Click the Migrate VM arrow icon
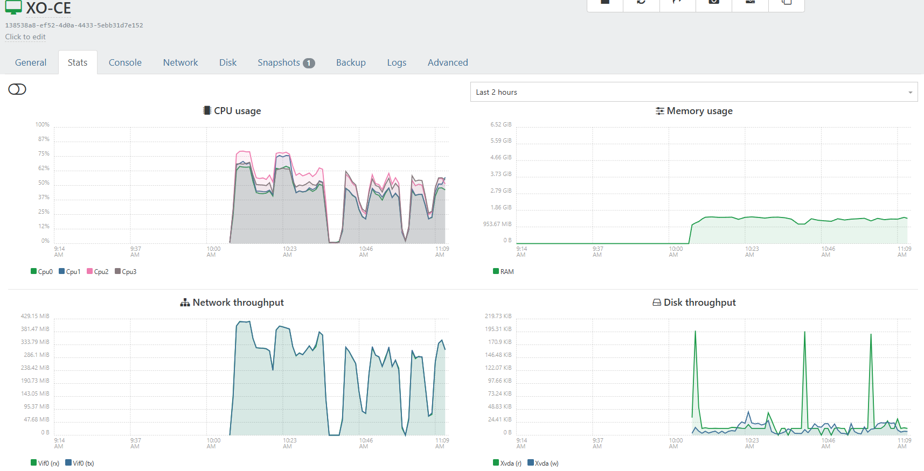Image resolution: width=924 pixels, height=471 pixels. (677, 3)
